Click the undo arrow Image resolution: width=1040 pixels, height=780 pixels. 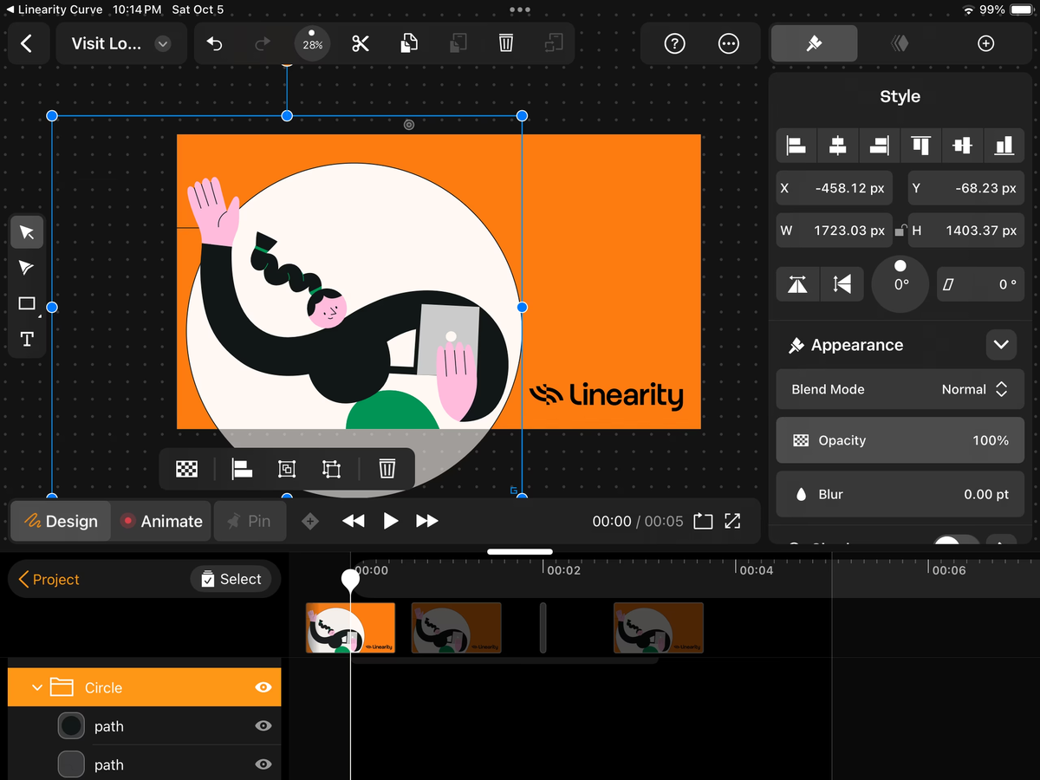215,43
